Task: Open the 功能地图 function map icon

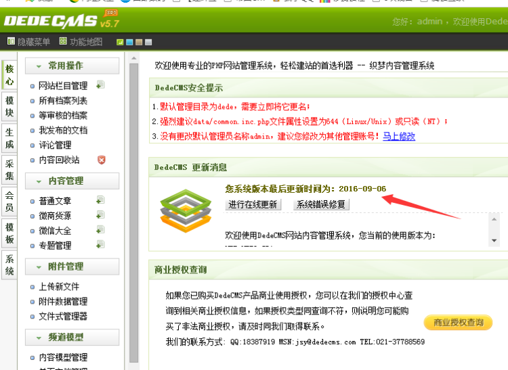Action: click(x=63, y=41)
